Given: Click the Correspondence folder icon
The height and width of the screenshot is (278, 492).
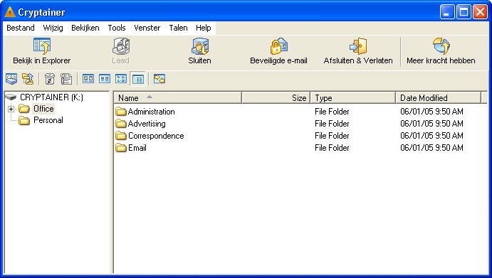Looking at the screenshot, I should point(121,136).
